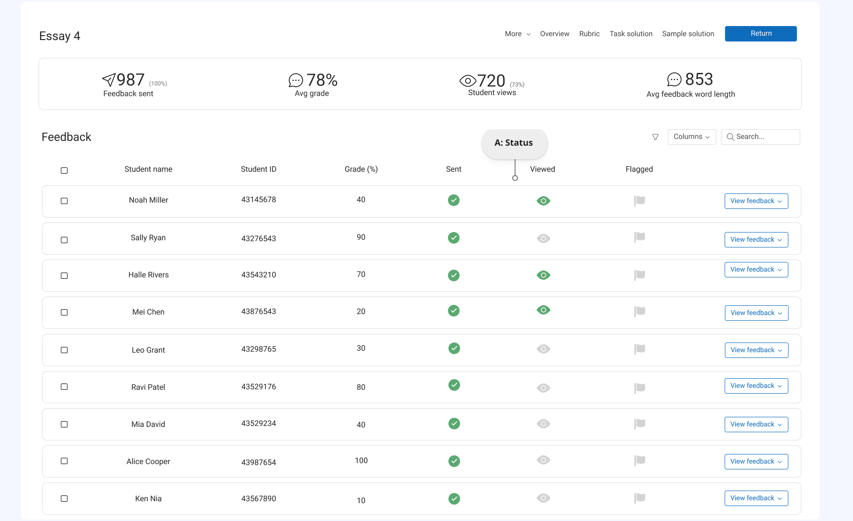Flag Sally Ryan's feedback

[x=640, y=237]
